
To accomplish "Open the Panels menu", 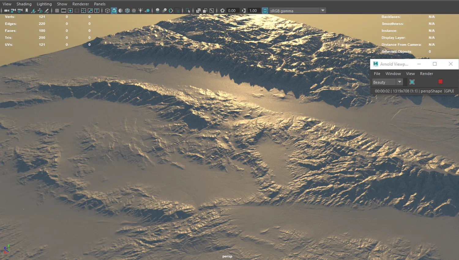I will coord(99,4).
